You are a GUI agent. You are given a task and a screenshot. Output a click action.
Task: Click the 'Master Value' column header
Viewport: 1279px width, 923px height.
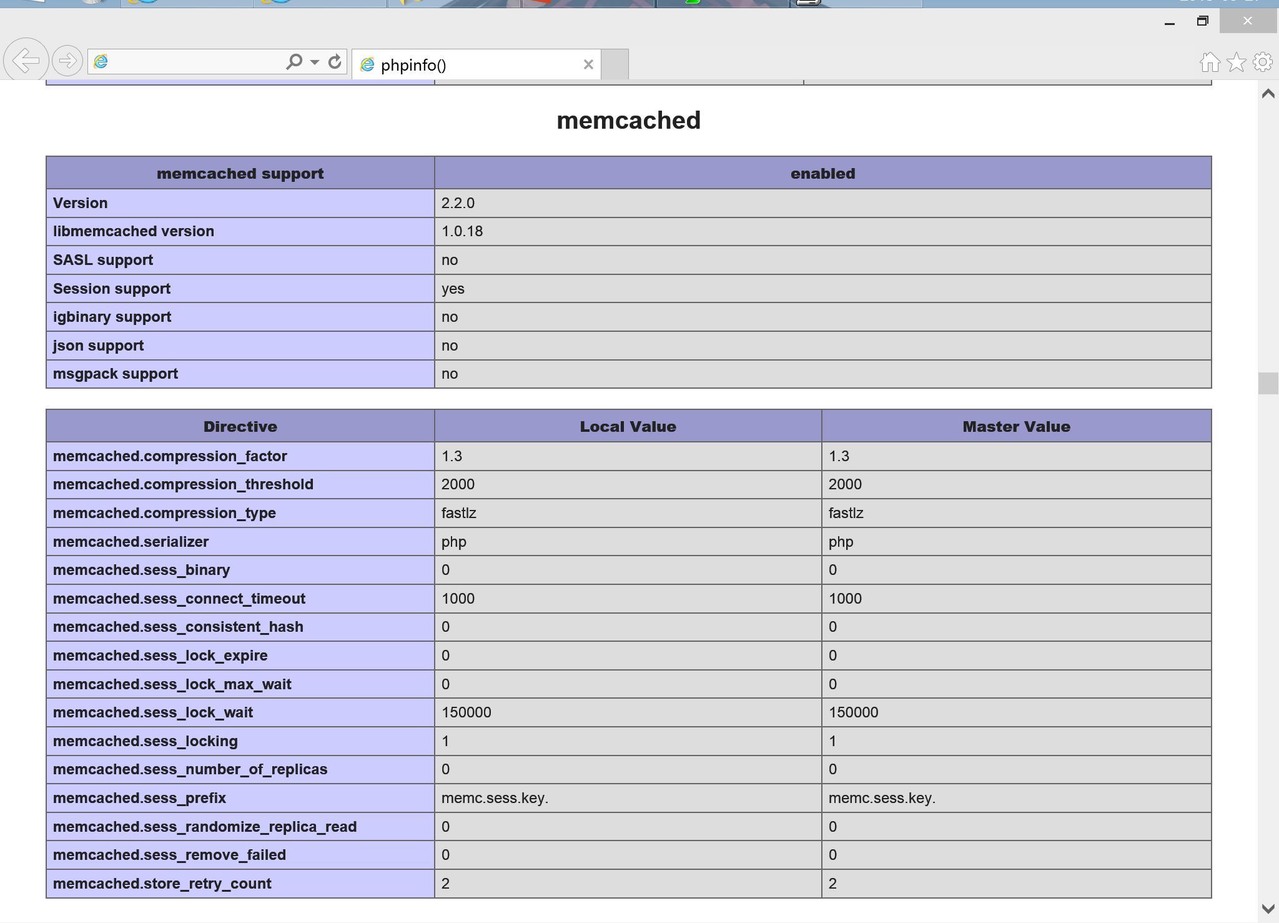(x=1016, y=426)
